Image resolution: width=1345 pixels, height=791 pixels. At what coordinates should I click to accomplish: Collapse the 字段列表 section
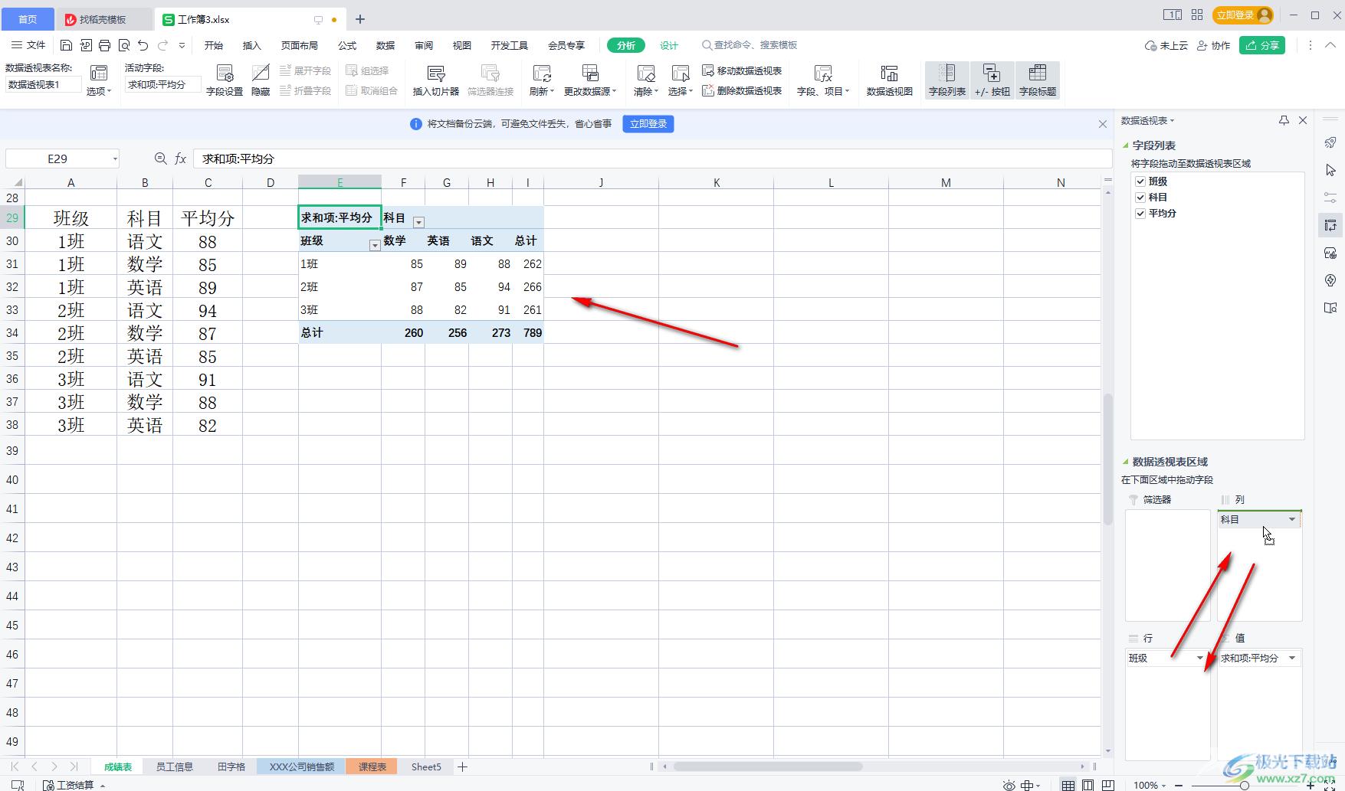click(x=1126, y=145)
